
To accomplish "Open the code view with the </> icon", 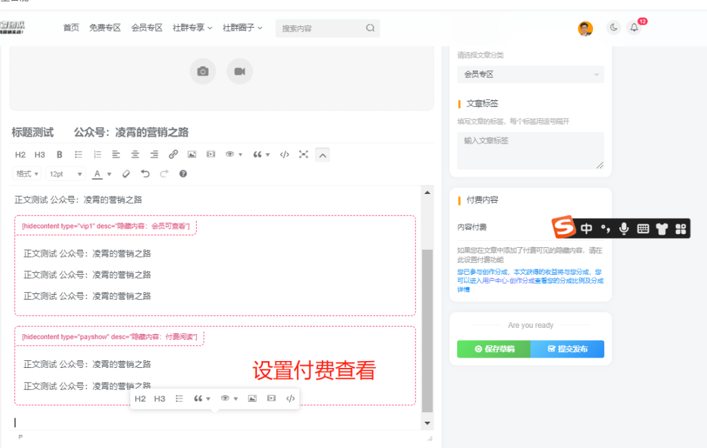I will click(284, 155).
